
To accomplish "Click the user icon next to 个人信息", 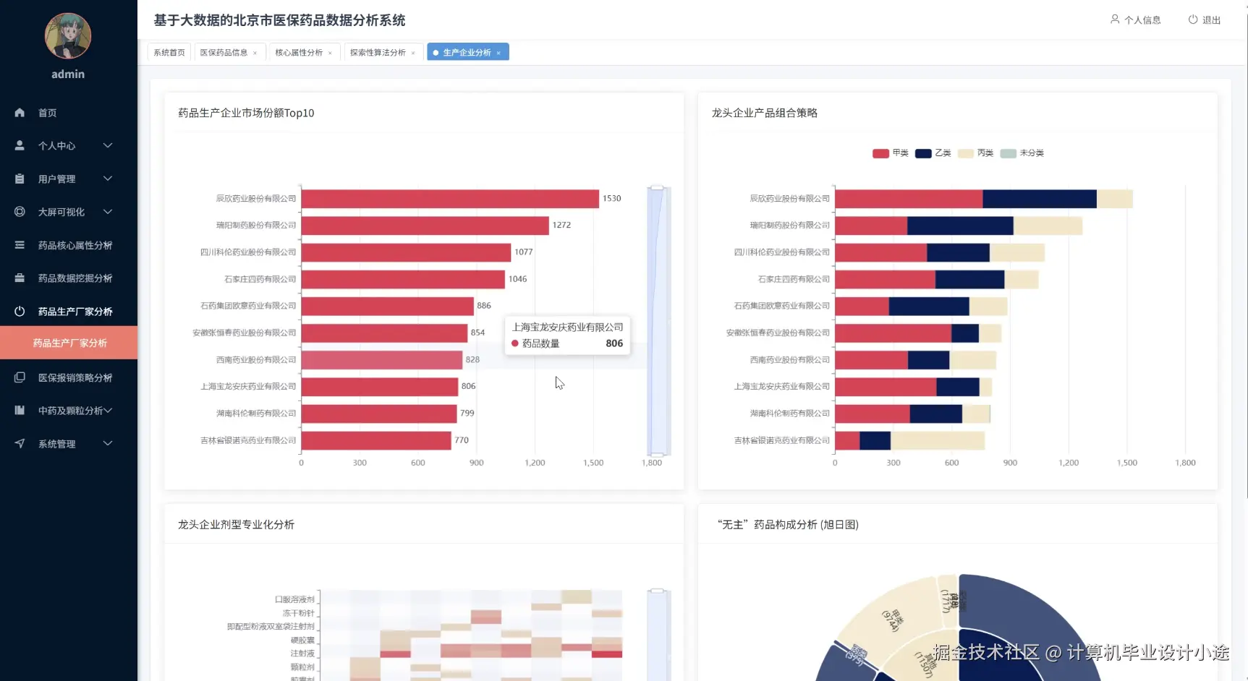I will coord(1115,20).
